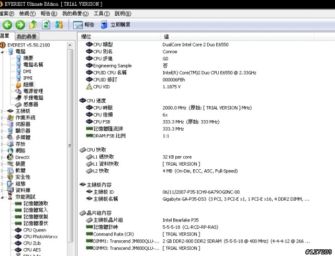Switch to the 選單 menu tab

pos(5,36)
